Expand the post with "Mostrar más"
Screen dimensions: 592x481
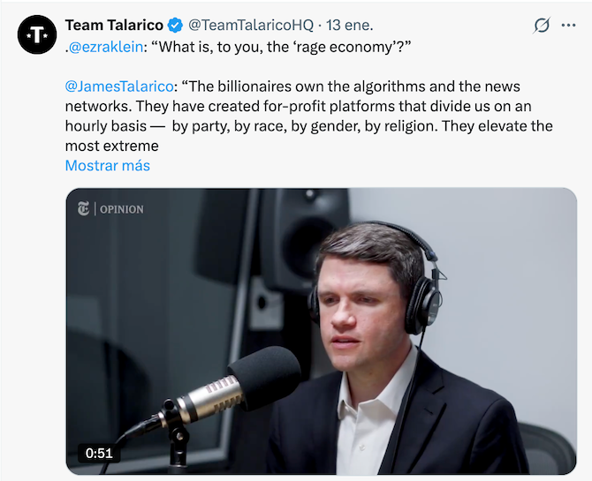pos(108,165)
